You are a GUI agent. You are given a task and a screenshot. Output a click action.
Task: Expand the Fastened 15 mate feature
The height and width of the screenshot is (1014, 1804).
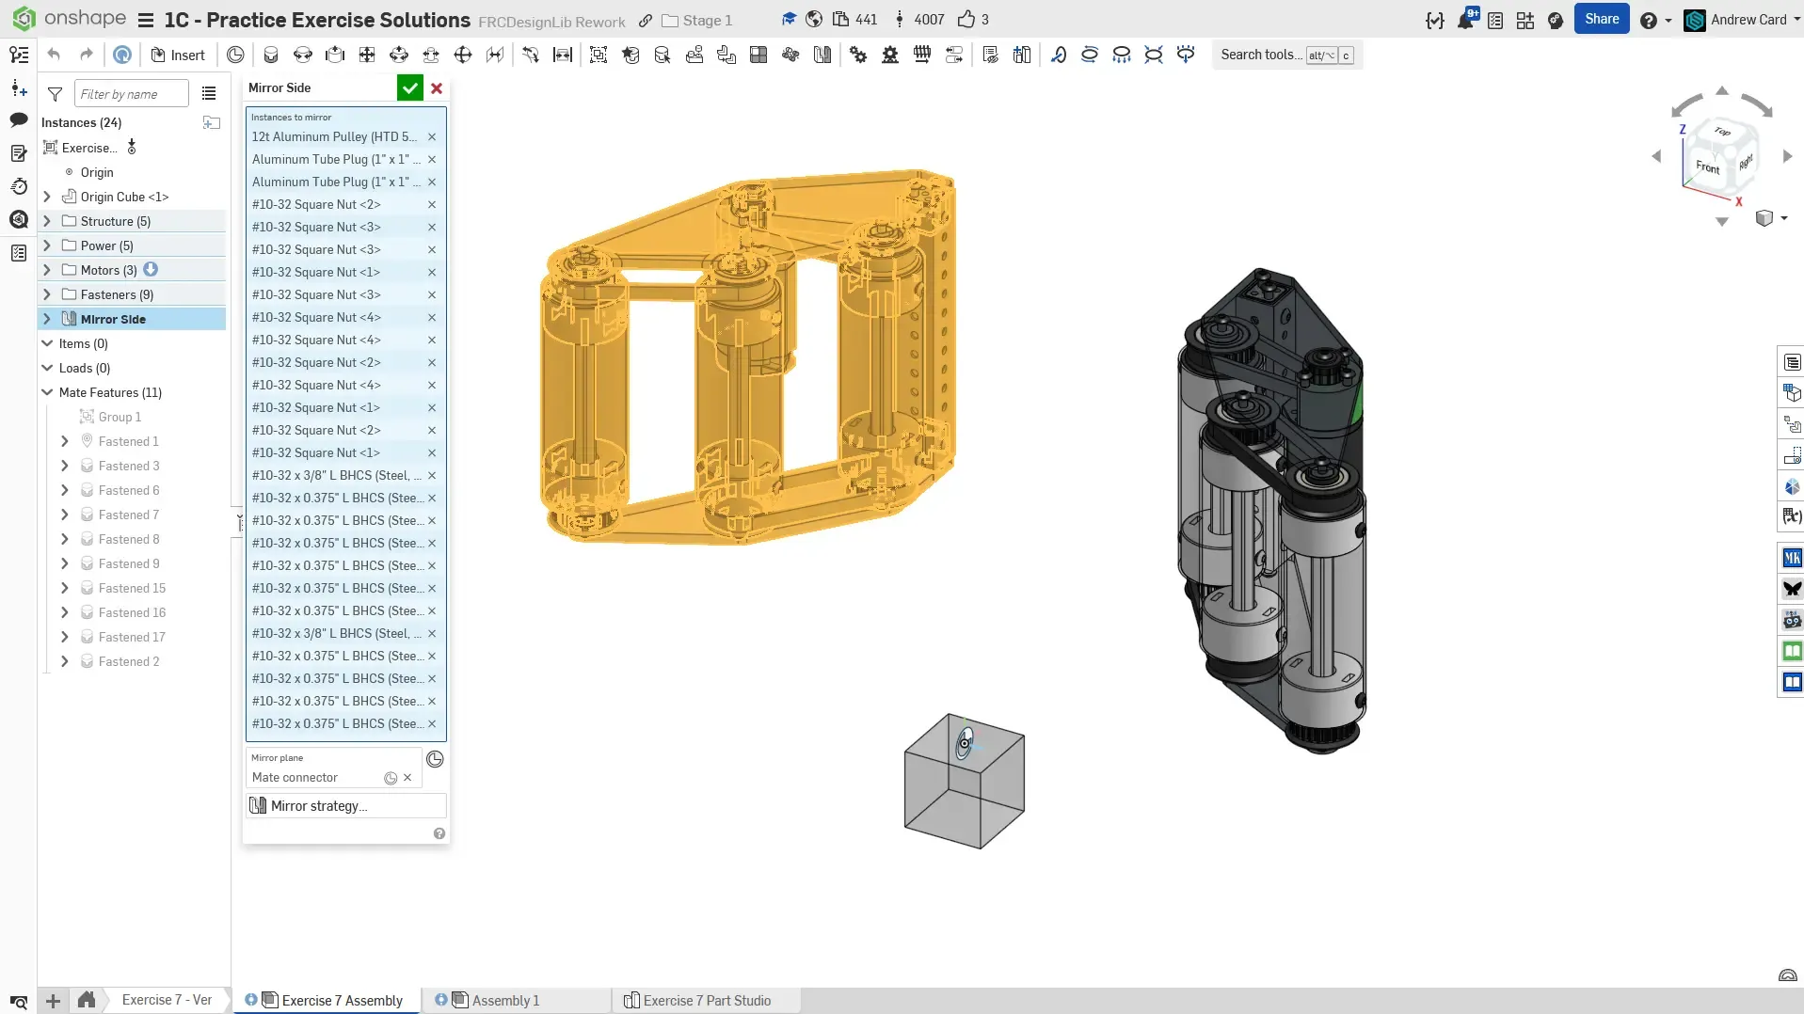(64, 588)
